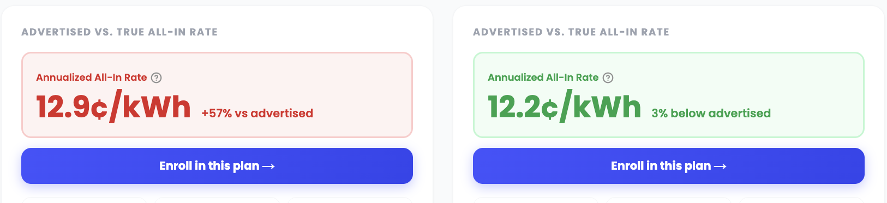This screenshot has width=887, height=203.
Task: Click the arrow on the right Enroll button
Action: click(720, 166)
